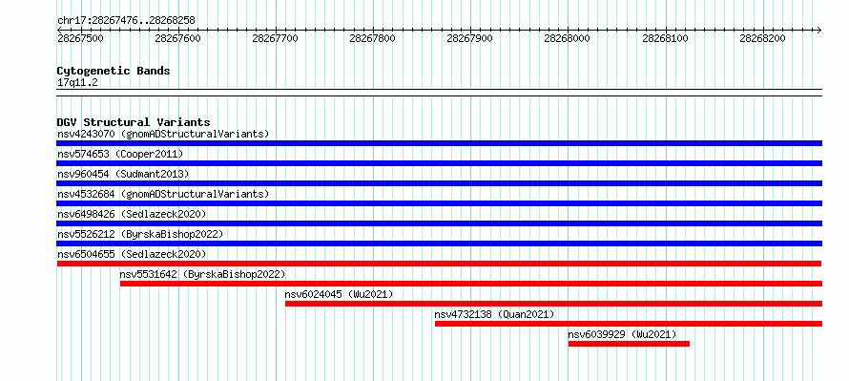Viewport: 849px width, 381px height.
Task: Select nsv6504655 (Sedlazeck2020) label
Action: (x=132, y=254)
